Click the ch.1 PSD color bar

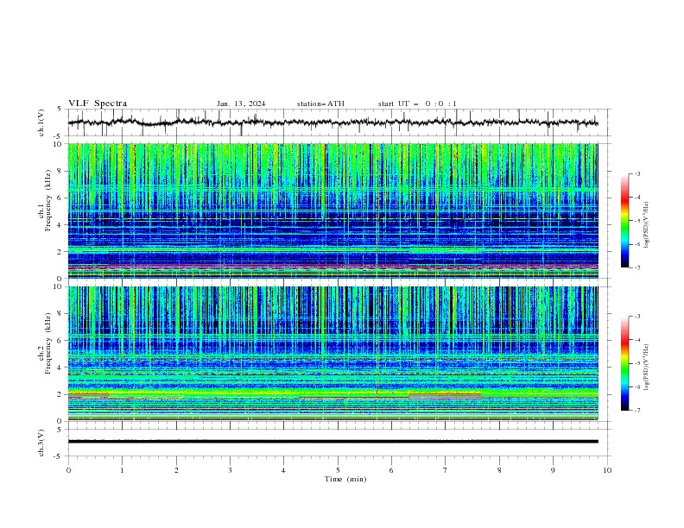pos(624,221)
